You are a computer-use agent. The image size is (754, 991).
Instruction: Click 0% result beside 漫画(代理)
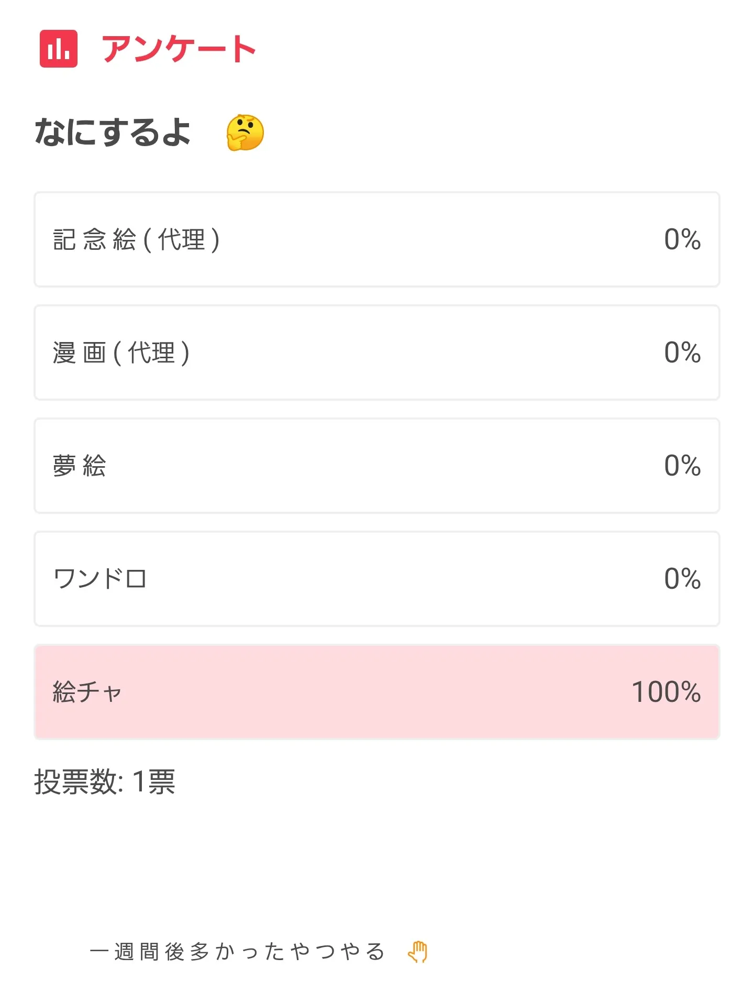click(x=682, y=353)
